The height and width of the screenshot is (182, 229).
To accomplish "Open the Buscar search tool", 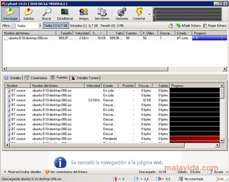I will pos(46,14).
